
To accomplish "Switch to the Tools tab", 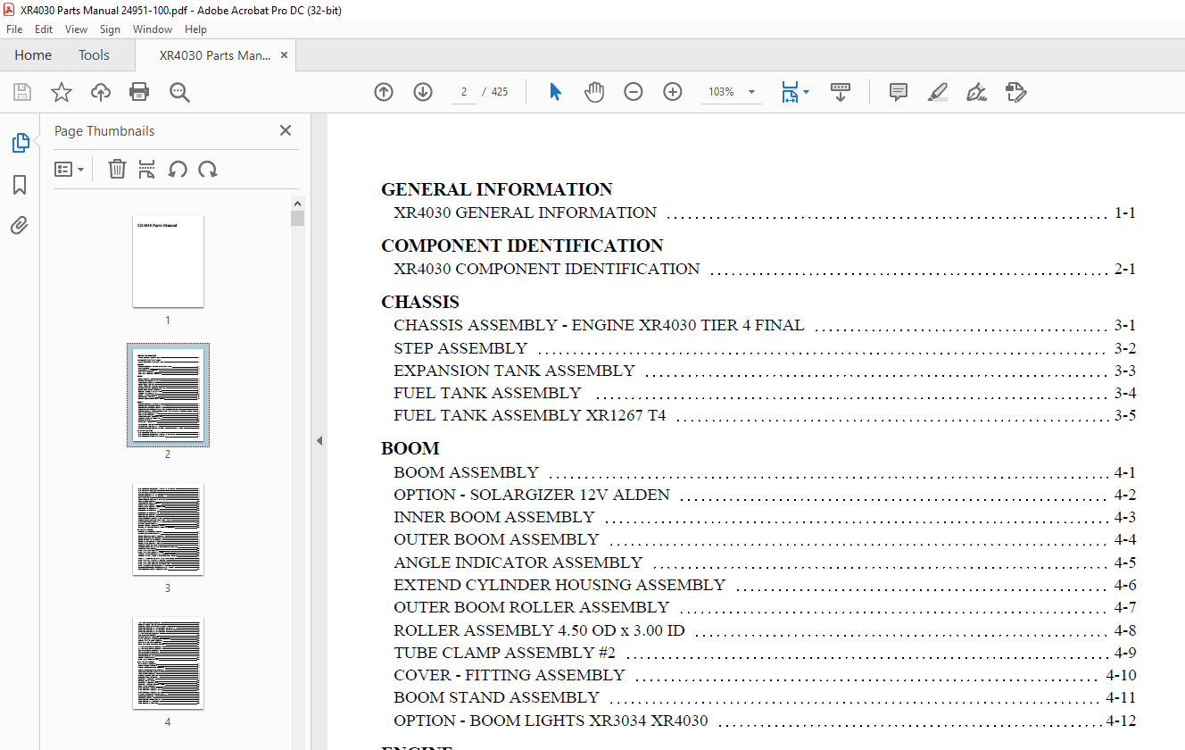I will coord(94,55).
